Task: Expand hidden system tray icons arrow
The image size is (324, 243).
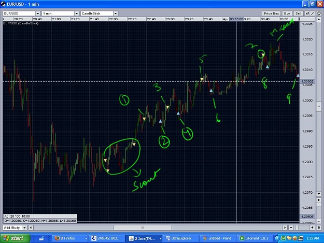Action: pyautogui.click(x=277, y=238)
